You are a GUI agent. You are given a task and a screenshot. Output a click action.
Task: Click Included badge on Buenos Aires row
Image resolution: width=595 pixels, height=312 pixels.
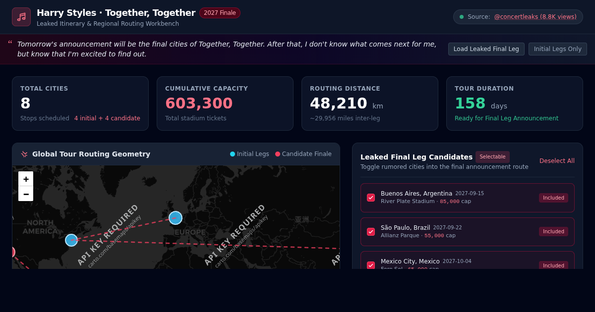553,198
